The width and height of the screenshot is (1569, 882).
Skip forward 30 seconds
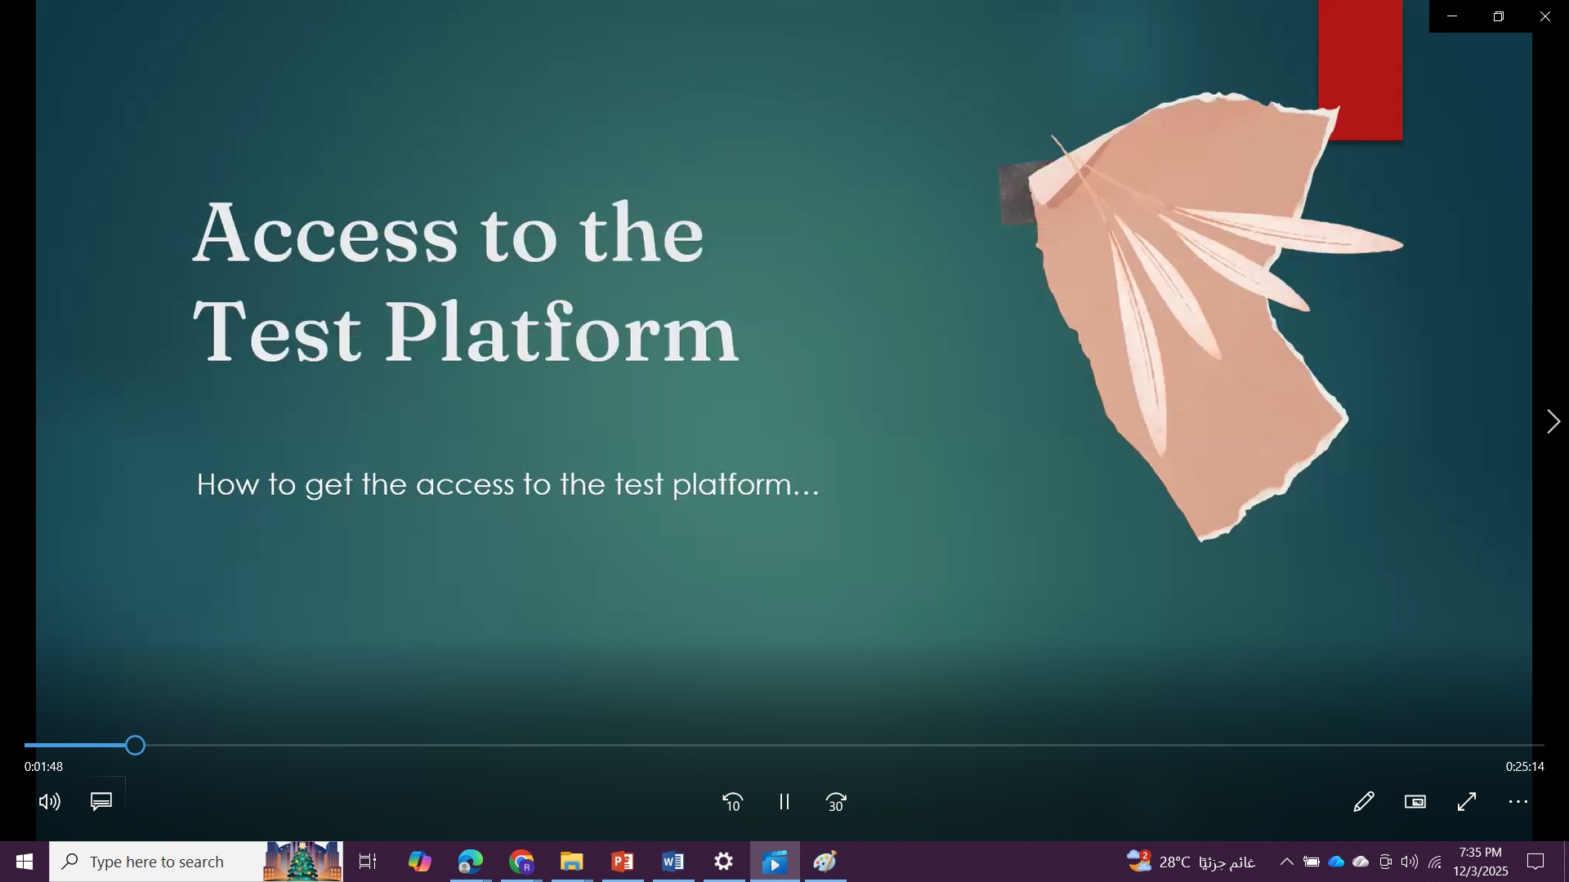pos(836,802)
